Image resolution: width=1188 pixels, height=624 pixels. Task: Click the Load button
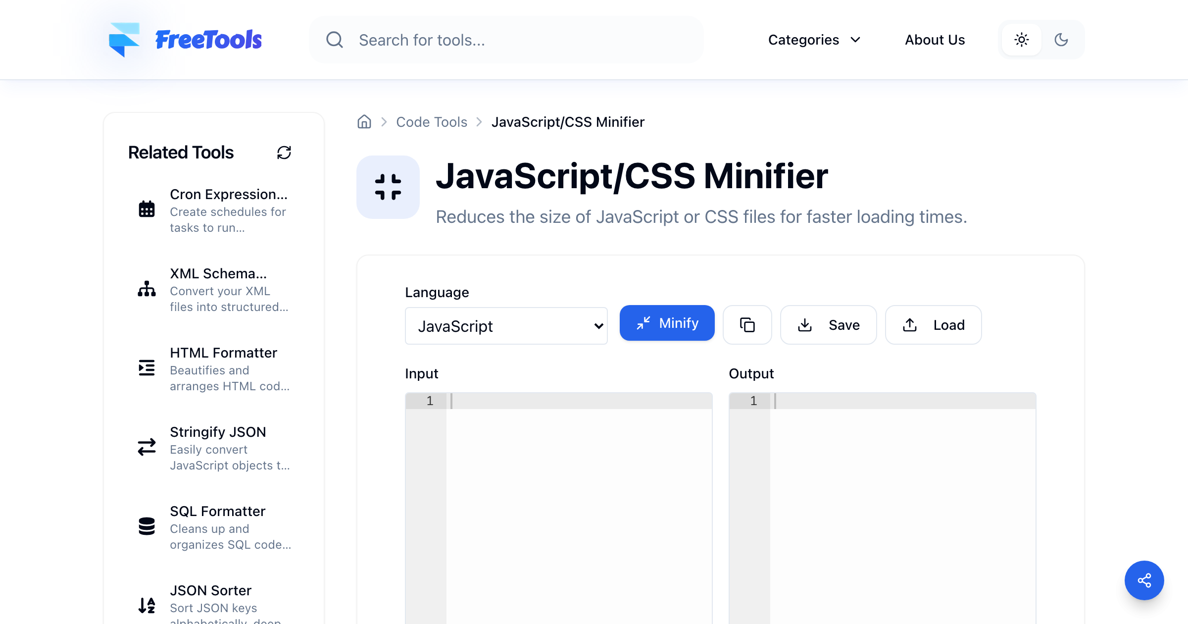(934, 325)
